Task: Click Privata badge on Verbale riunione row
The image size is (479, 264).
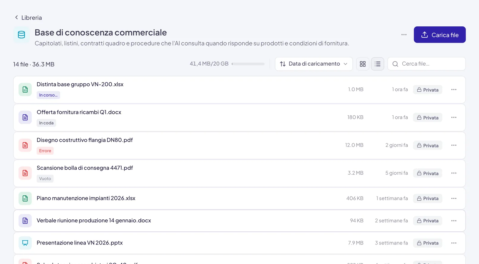Action: [428, 221]
